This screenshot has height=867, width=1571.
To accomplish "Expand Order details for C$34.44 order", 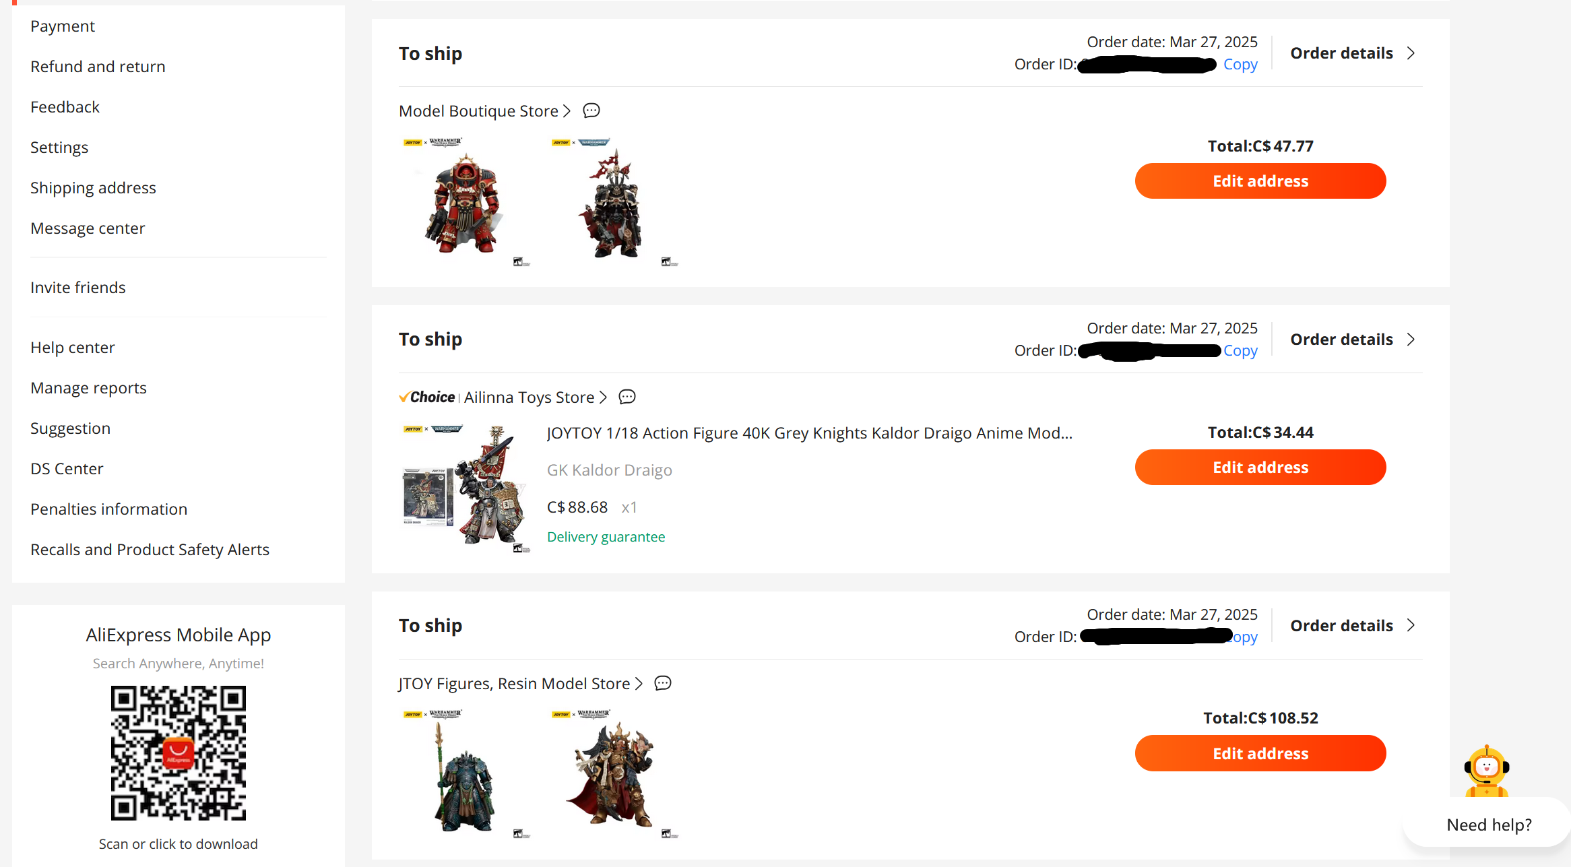I will click(1353, 340).
